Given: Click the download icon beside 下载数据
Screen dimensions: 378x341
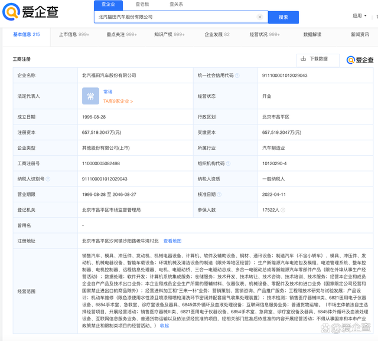Looking at the screenshot, I should [304, 59].
